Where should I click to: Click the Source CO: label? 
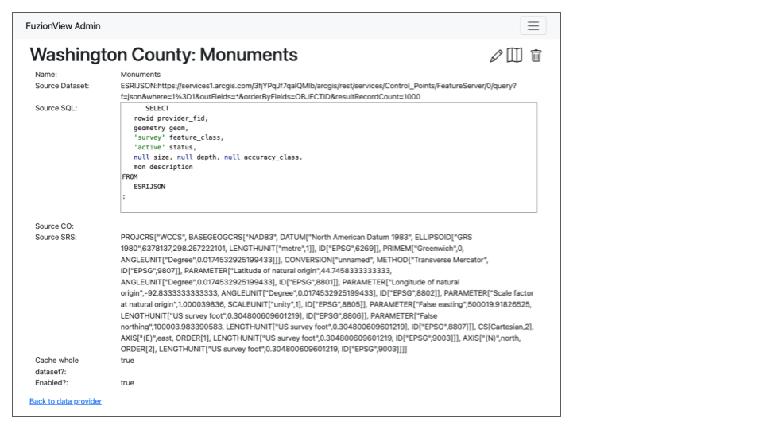[x=54, y=226]
